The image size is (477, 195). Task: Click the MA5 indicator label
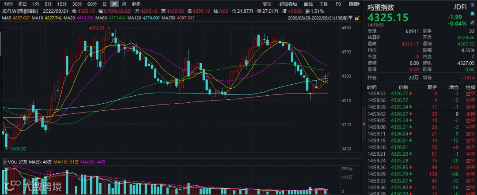tap(16, 19)
